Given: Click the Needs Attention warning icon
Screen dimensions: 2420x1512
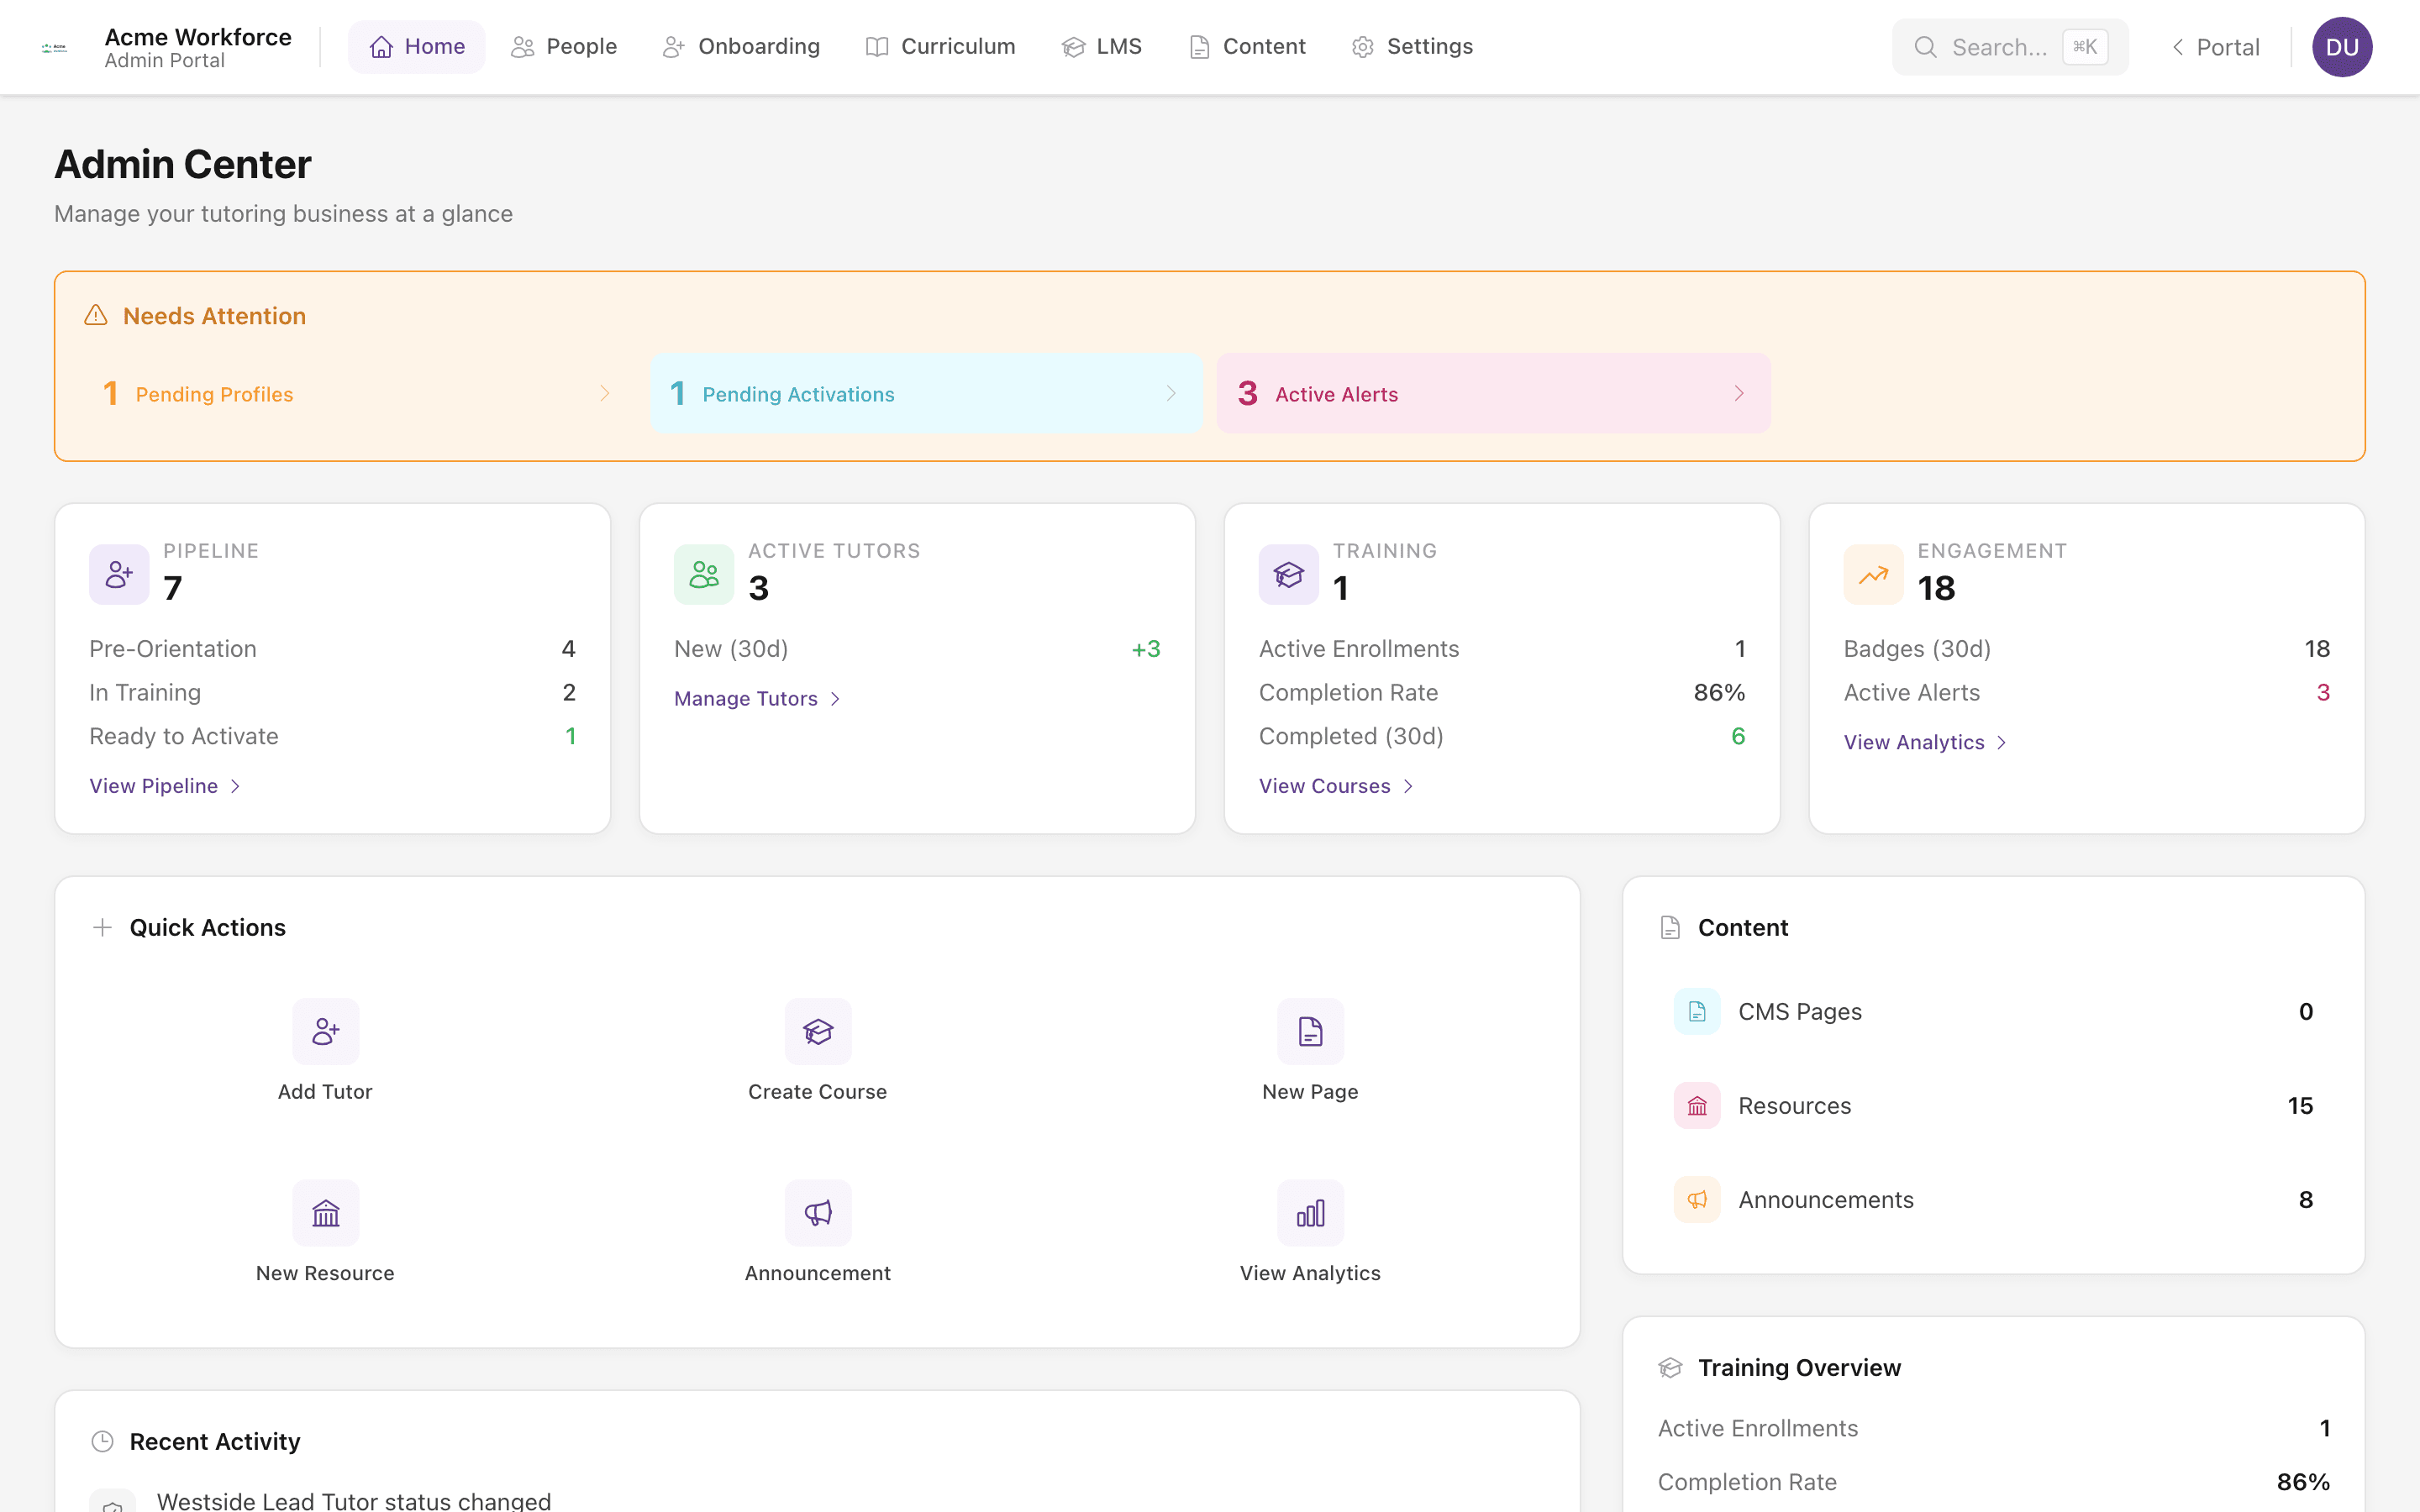Looking at the screenshot, I should pos(96,316).
